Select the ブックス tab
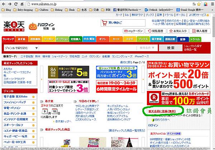The width and height of the screenshot is (215, 150). pos(143,39)
